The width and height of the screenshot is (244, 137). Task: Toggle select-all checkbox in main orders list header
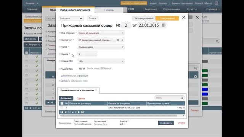26,53
